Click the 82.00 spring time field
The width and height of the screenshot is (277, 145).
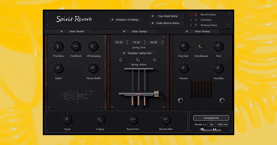tap(119, 42)
